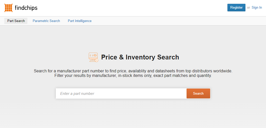Click the Price & Inventory Search heading
Image resolution: width=266 pixels, height=128 pixels.
tap(140, 57)
